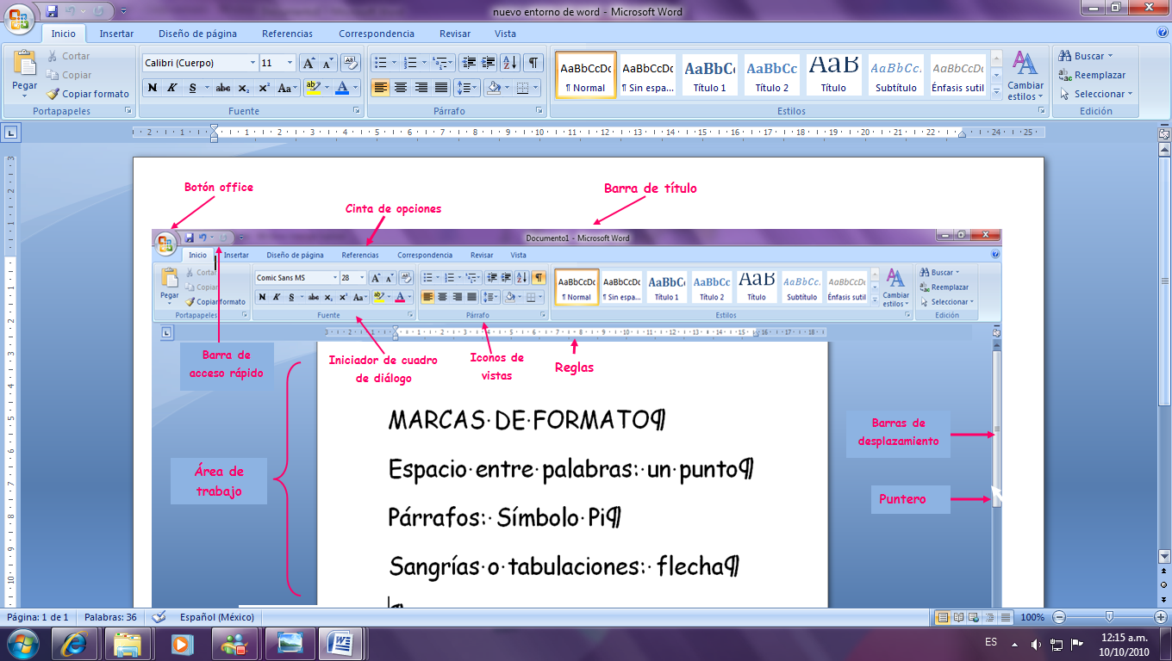1172x661 pixels.
Task: Switch to print layout view in status bar
Action: tap(943, 617)
